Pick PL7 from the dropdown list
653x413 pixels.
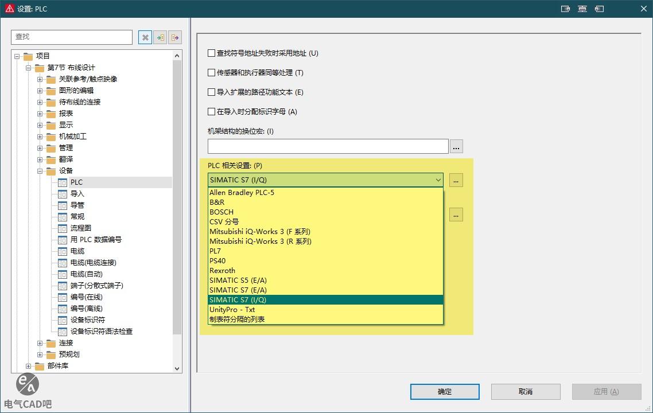point(325,251)
